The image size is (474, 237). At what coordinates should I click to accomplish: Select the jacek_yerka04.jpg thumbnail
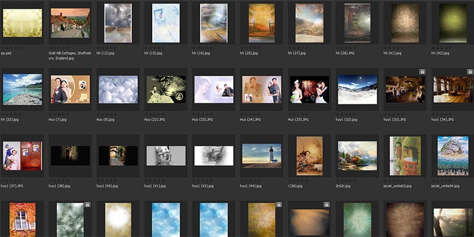(453, 156)
